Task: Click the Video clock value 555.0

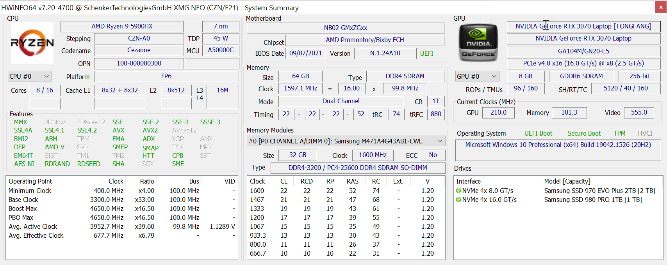Action: tap(639, 113)
